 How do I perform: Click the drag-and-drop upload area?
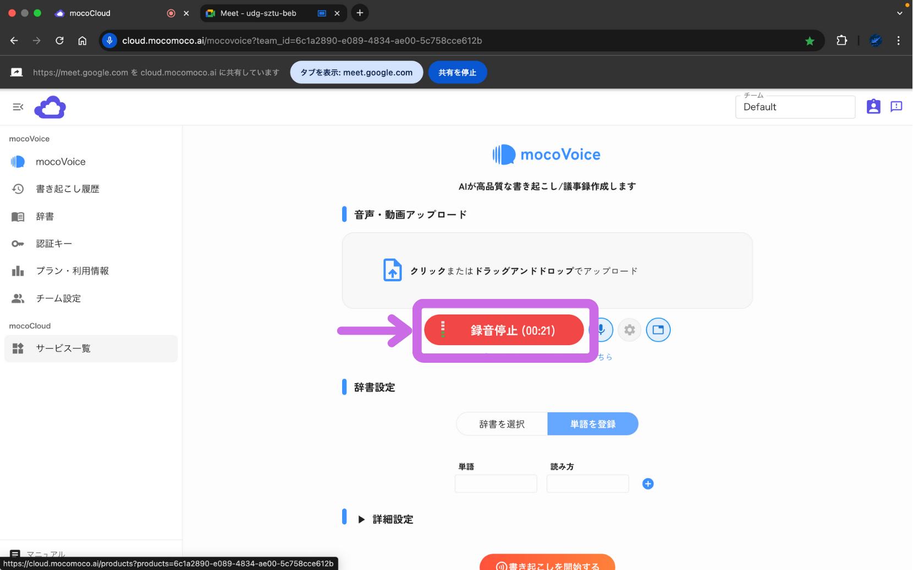(547, 270)
